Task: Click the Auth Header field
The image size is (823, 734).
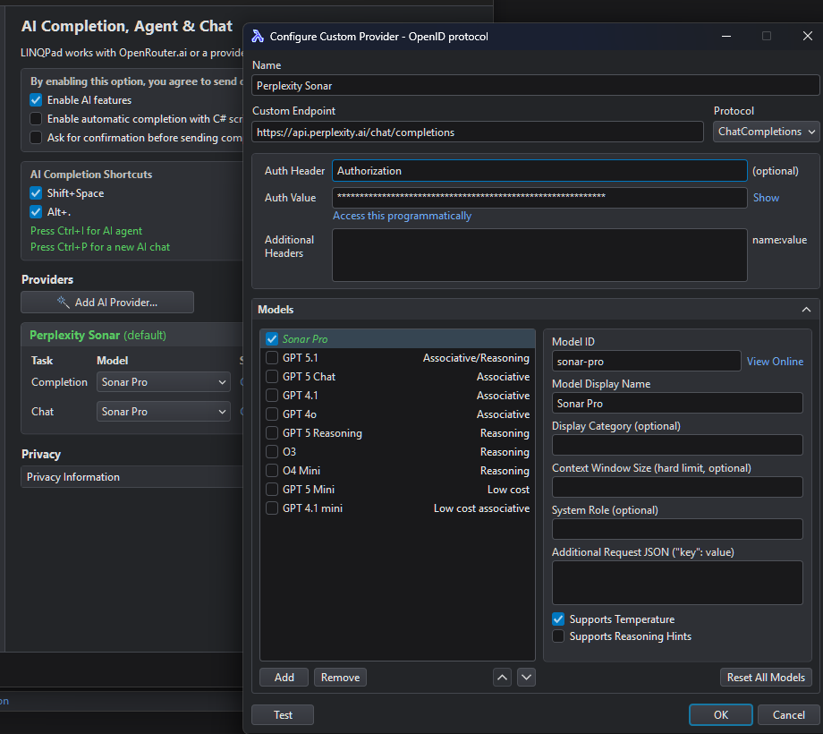Action: click(x=539, y=171)
